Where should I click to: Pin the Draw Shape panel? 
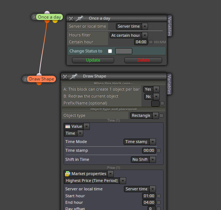(73, 76)
